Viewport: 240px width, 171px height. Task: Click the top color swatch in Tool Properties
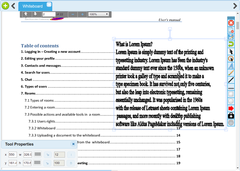(x=38, y=154)
